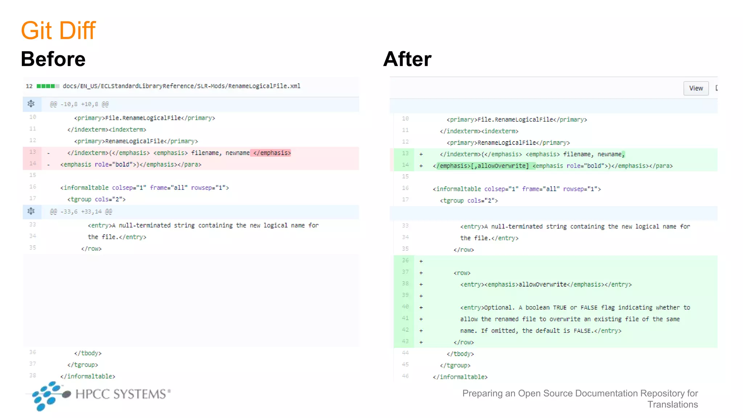Click </indexterm><indexterm> line 11 in Before pane

pos(107,130)
